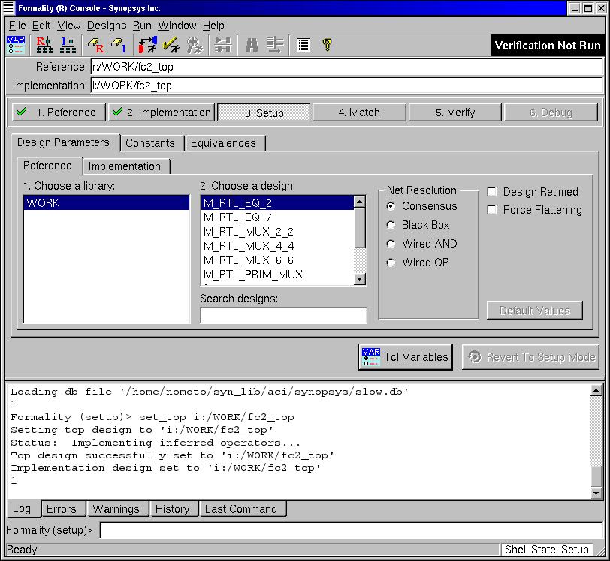The height and width of the screenshot is (561, 610).
Task: Go to step 5. Verify
Action: point(454,112)
